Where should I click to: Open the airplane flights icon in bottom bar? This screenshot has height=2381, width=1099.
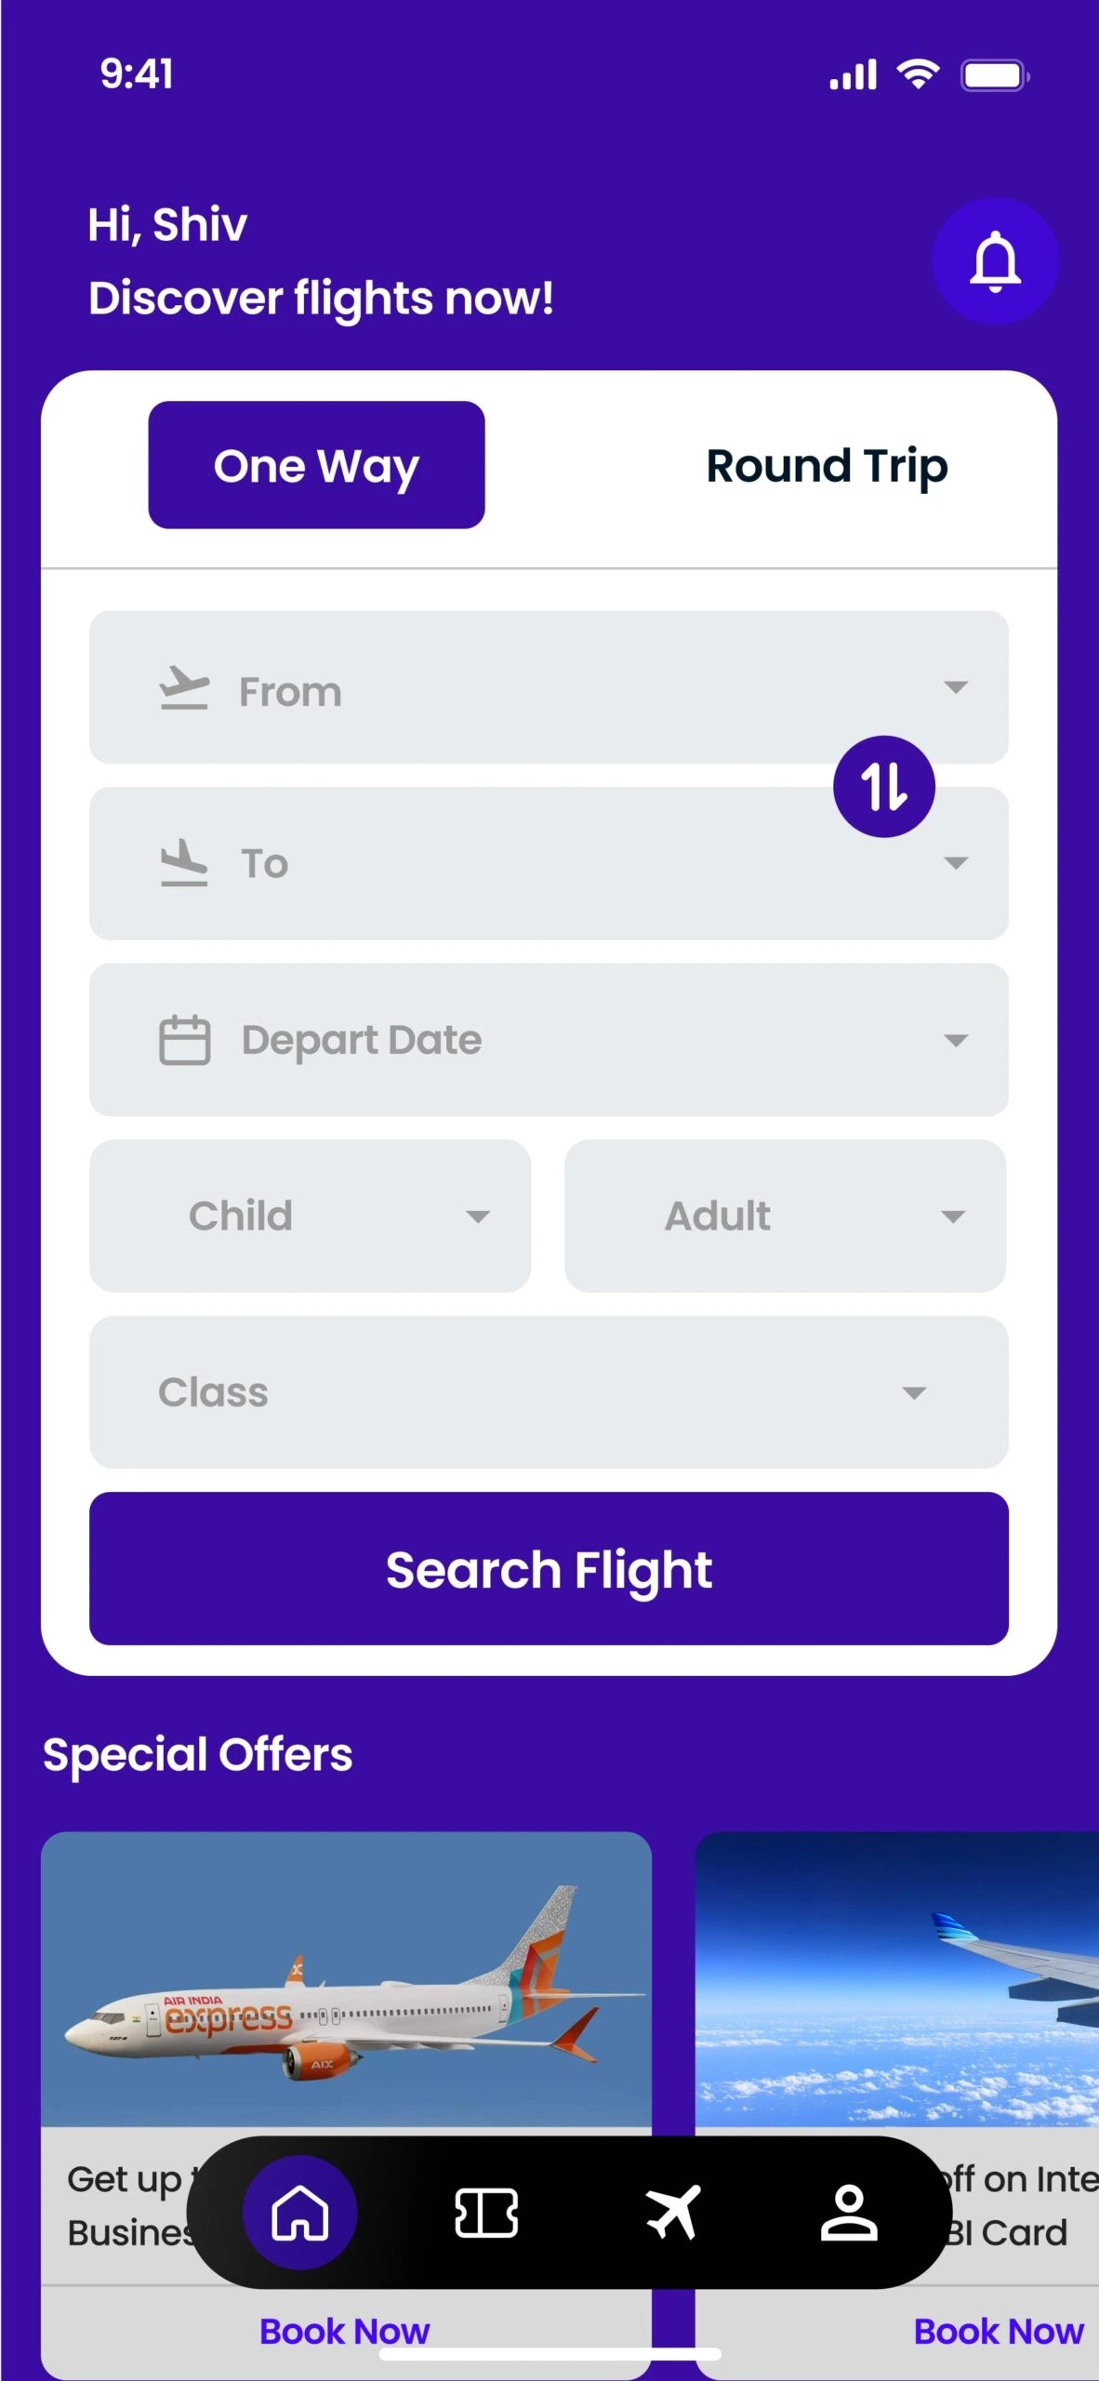pos(672,2212)
